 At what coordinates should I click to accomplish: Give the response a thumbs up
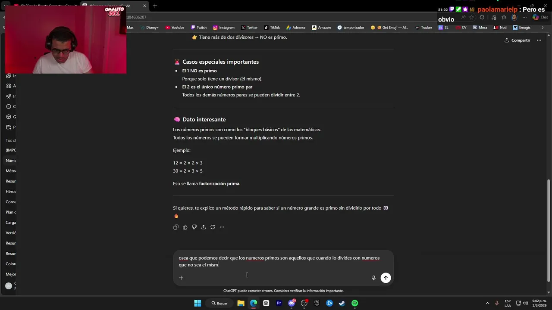pyautogui.click(x=185, y=227)
